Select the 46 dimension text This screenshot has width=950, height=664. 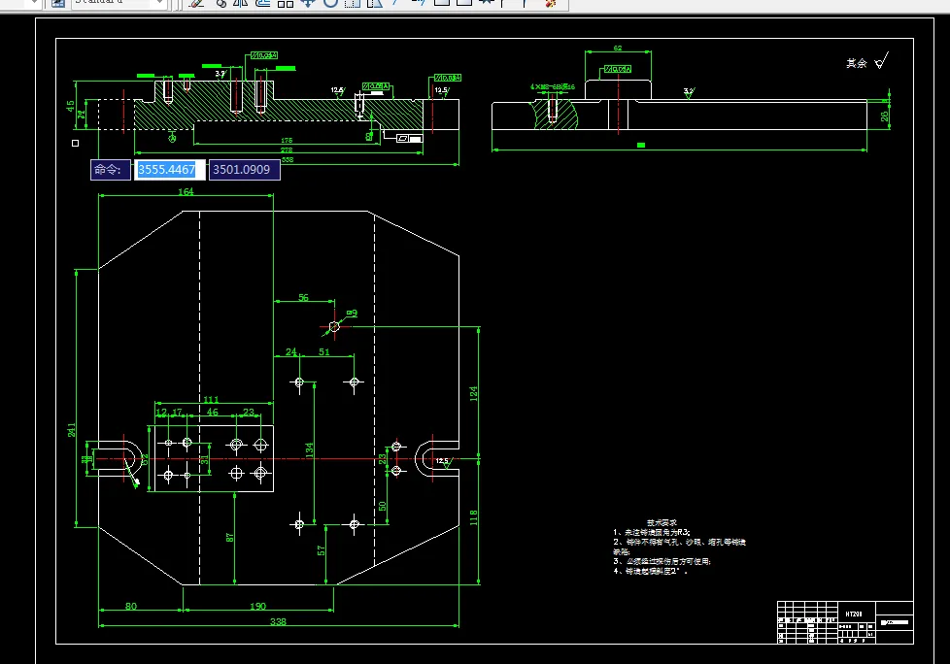212,412
